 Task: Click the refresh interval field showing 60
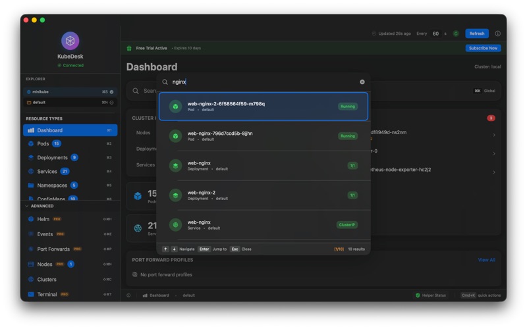[x=435, y=34]
